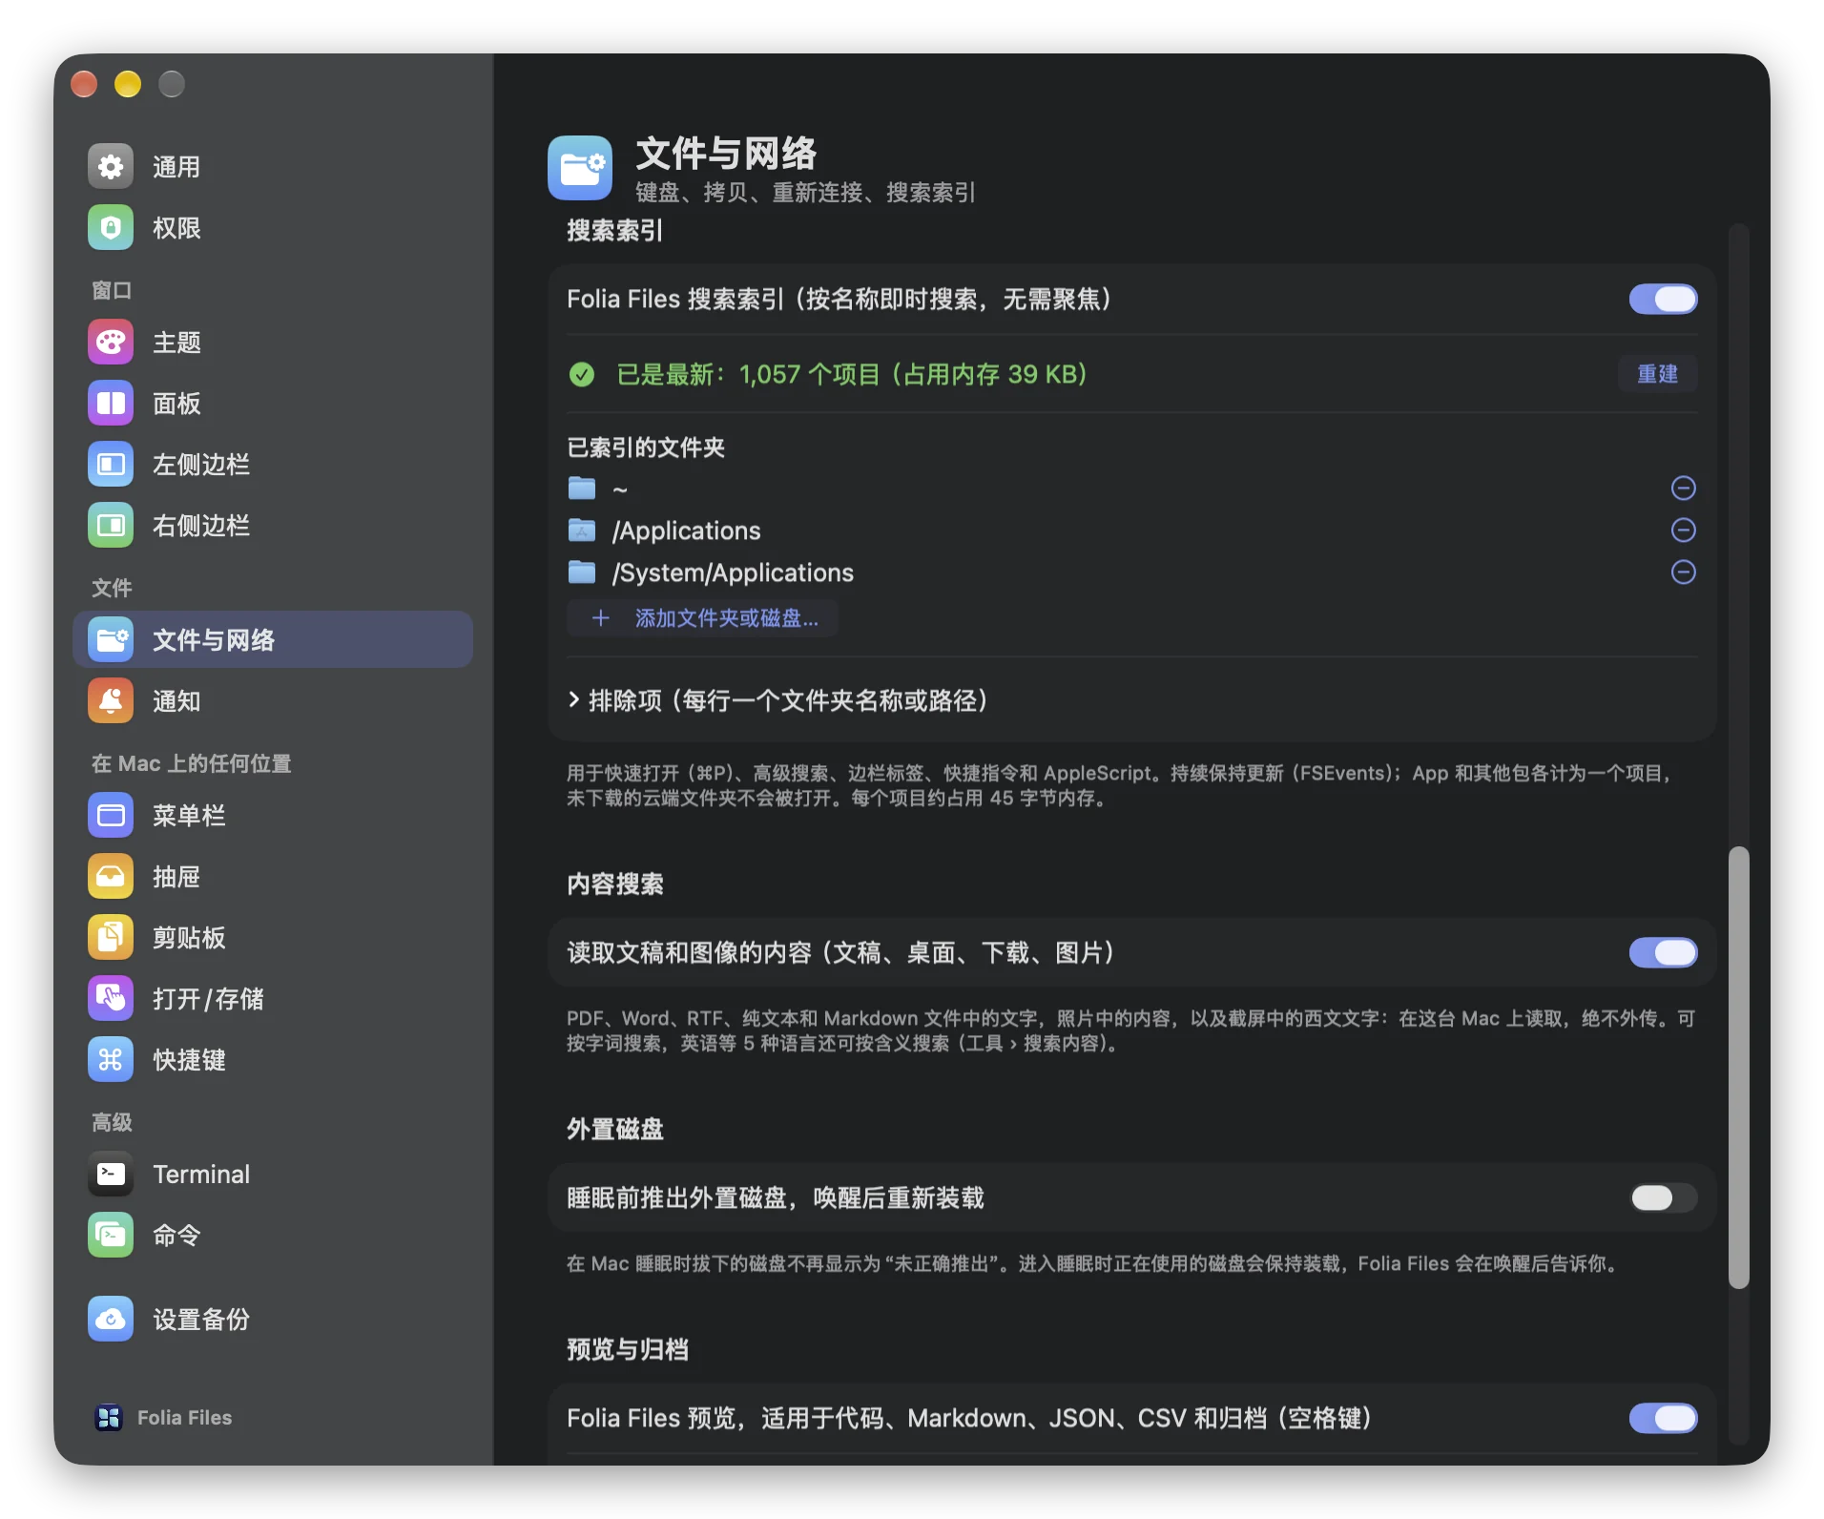Click the 预览与归档 section heading

pyautogui.click(x=628, y=1350)
